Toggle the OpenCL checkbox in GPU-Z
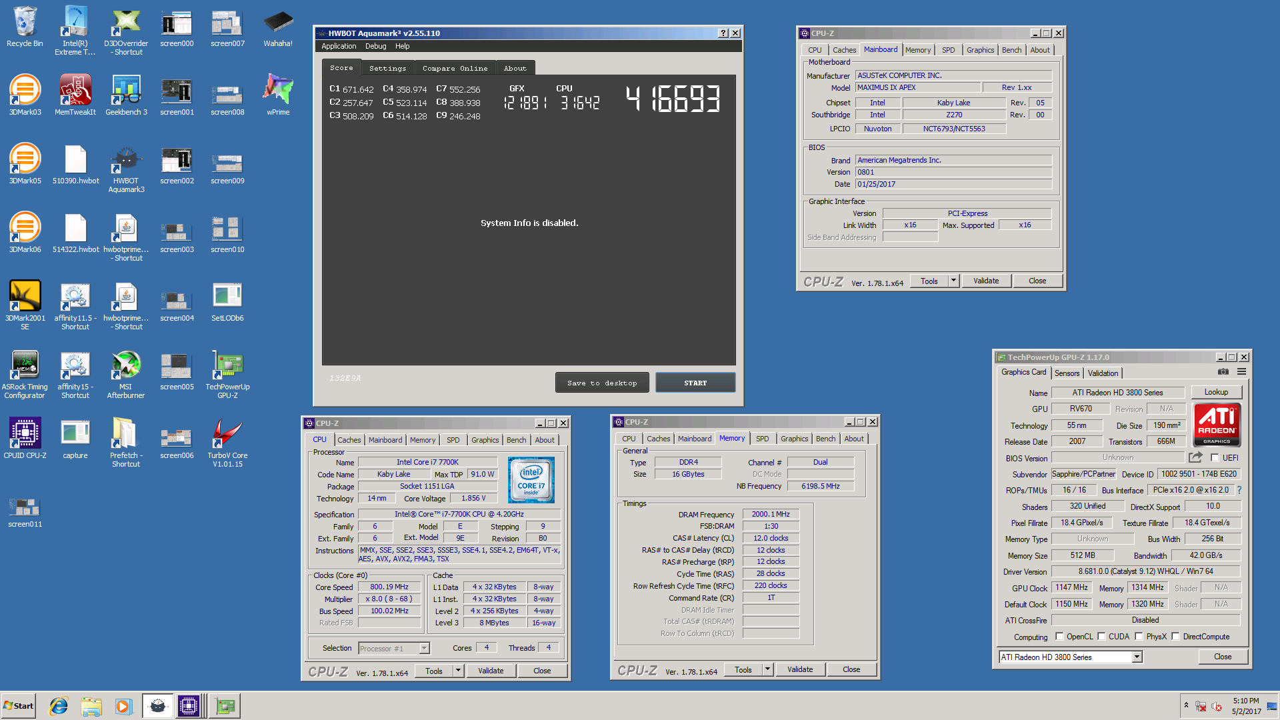Viewport: 1280px width, 720px height. [1059, 637]
